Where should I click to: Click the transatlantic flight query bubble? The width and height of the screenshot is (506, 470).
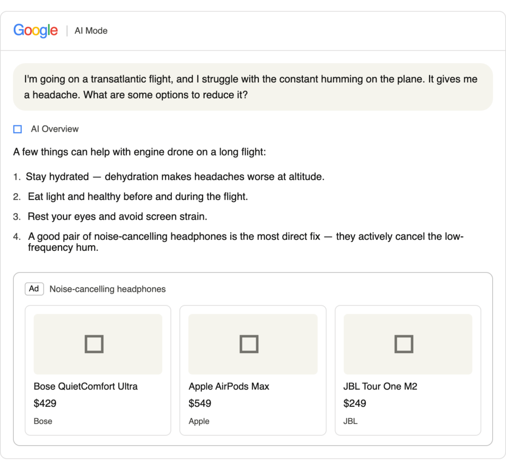[x=253, y=87]
